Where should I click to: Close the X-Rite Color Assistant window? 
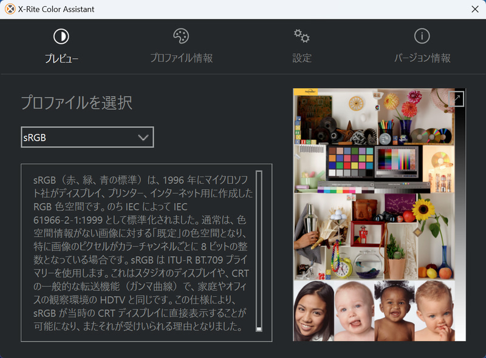[x=476, y=9]
